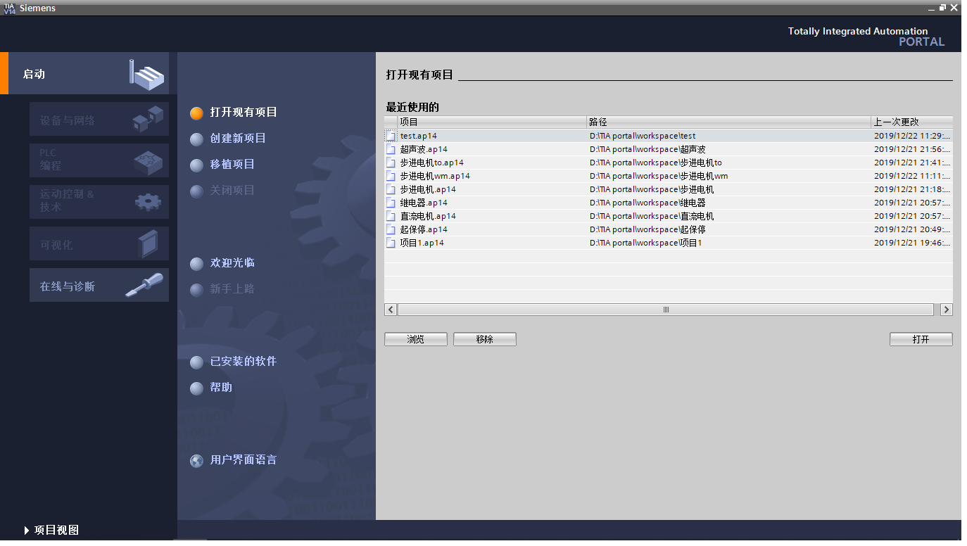967x546 pixels.
Task: Expand the 项目视图 arrow
Action: tap(27, 531)
